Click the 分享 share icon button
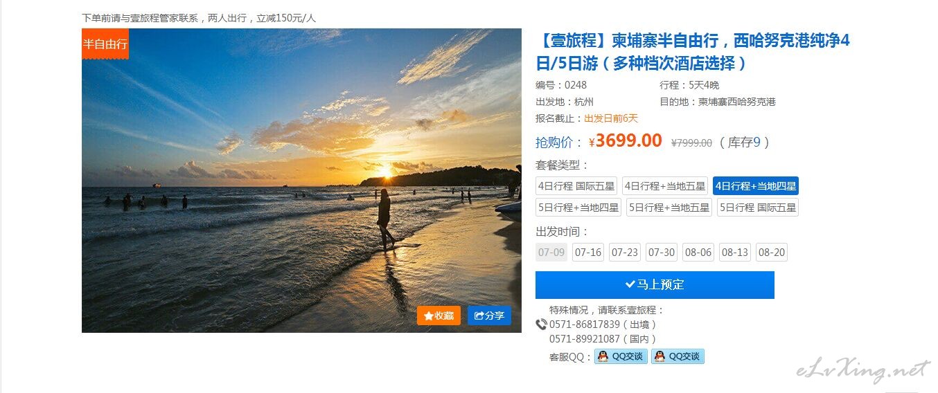 [x=489, y=316]
